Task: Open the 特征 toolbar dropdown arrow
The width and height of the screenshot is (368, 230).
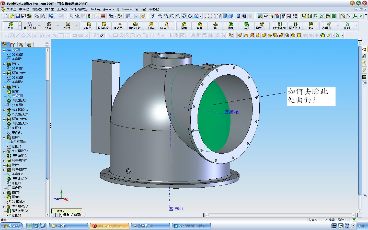Action: [x=20, y=26]
